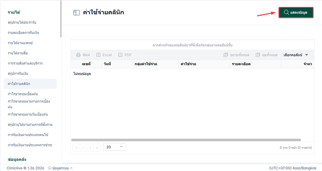
Task: Open the เลือกคอลัมน์ column chooser dropdown
Action: pyautogui.click(x=296, y=55)
